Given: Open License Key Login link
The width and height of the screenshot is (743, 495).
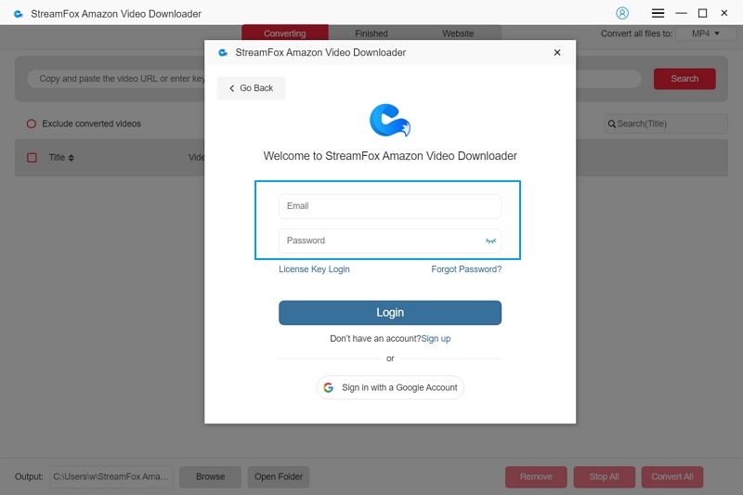Looking at the screenshot, I should (314, 269).
